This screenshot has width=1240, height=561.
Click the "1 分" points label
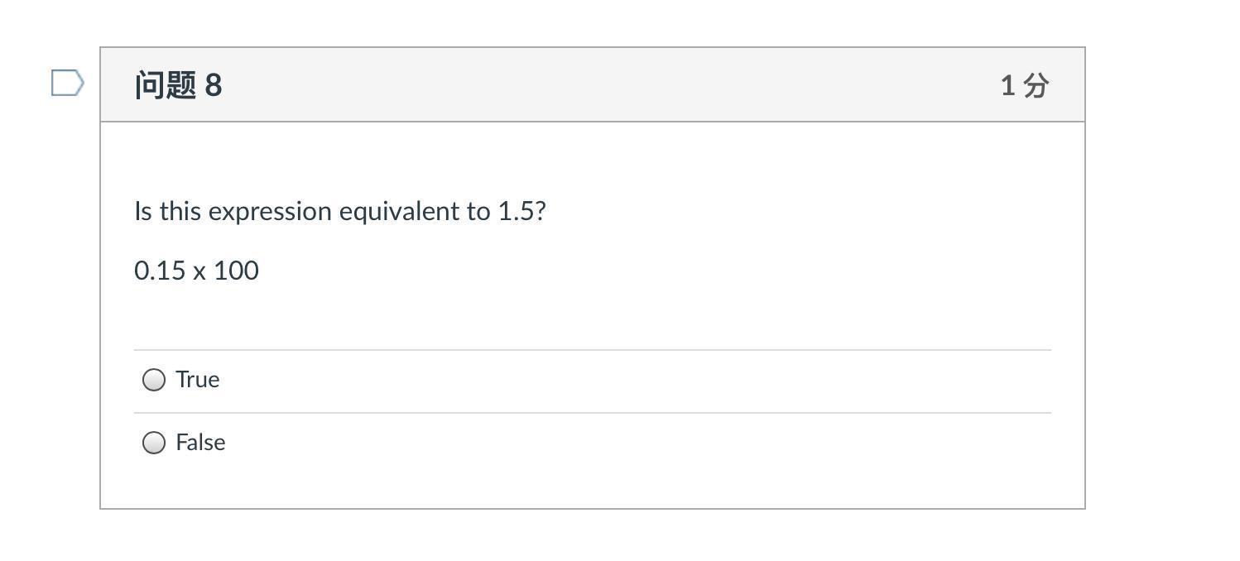[1025, 85]
